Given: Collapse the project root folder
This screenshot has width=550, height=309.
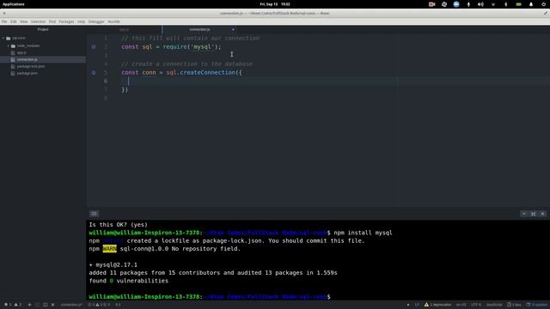Looking at the screenshot, I should coord(3,38).
